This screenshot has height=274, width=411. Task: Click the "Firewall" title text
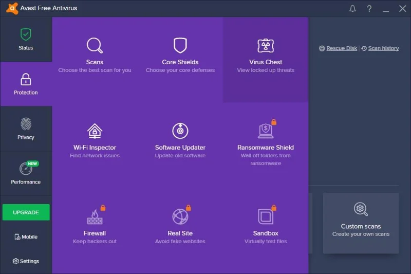pos(95,233)
